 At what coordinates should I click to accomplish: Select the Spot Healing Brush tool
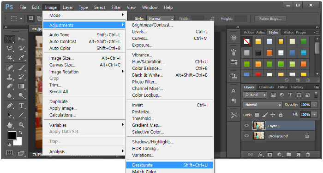10,67
